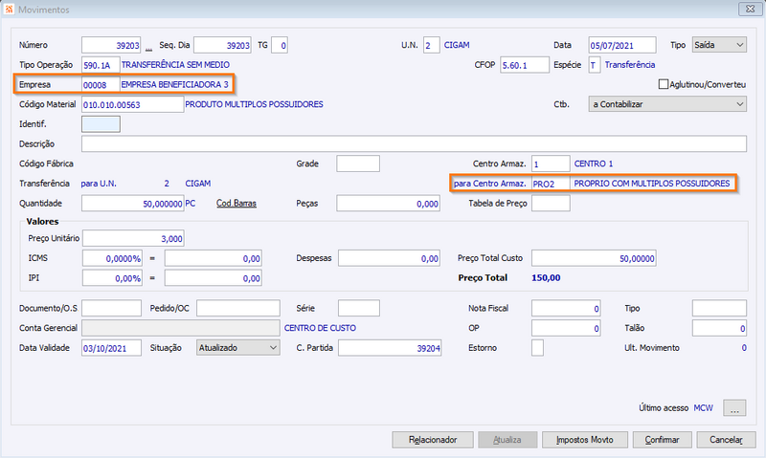Click the Preço Total Custo field
The image size is (766, 458).
[594, 258]
